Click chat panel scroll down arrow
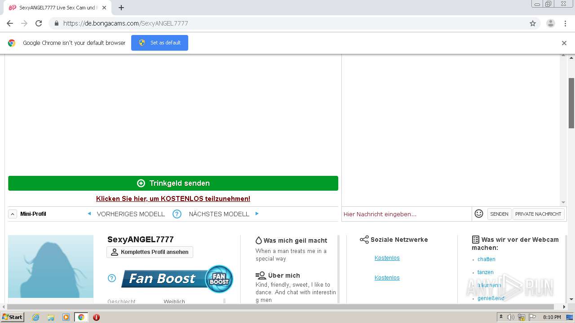The width and height of the screenshot is (575, 323). [x=563, y=202]
